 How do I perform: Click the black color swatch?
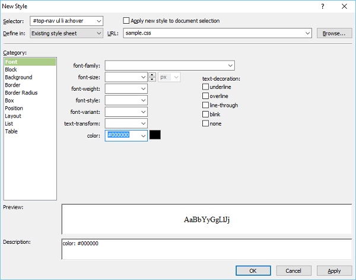[x=155, y=135]
